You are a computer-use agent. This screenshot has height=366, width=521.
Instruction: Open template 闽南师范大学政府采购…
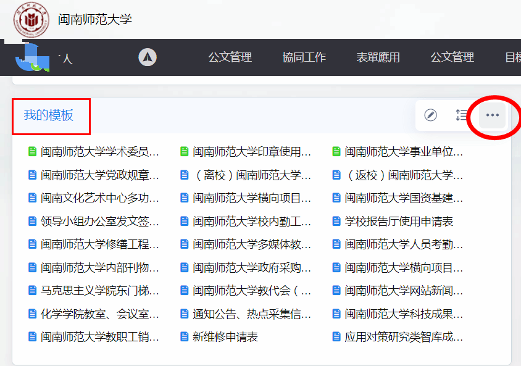pos(252,268)
